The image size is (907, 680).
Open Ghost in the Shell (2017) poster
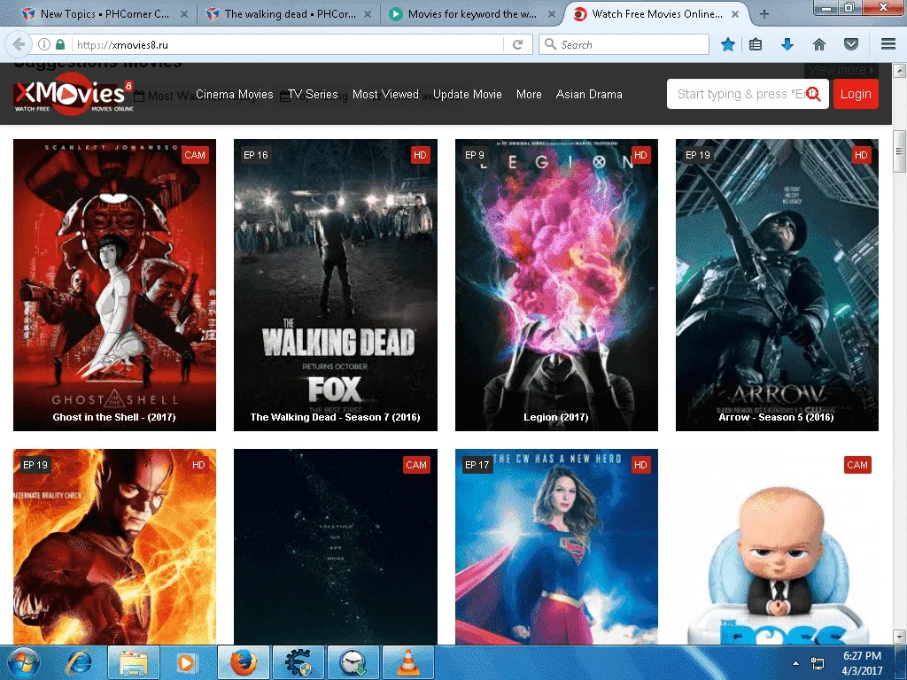pos(114,284)
